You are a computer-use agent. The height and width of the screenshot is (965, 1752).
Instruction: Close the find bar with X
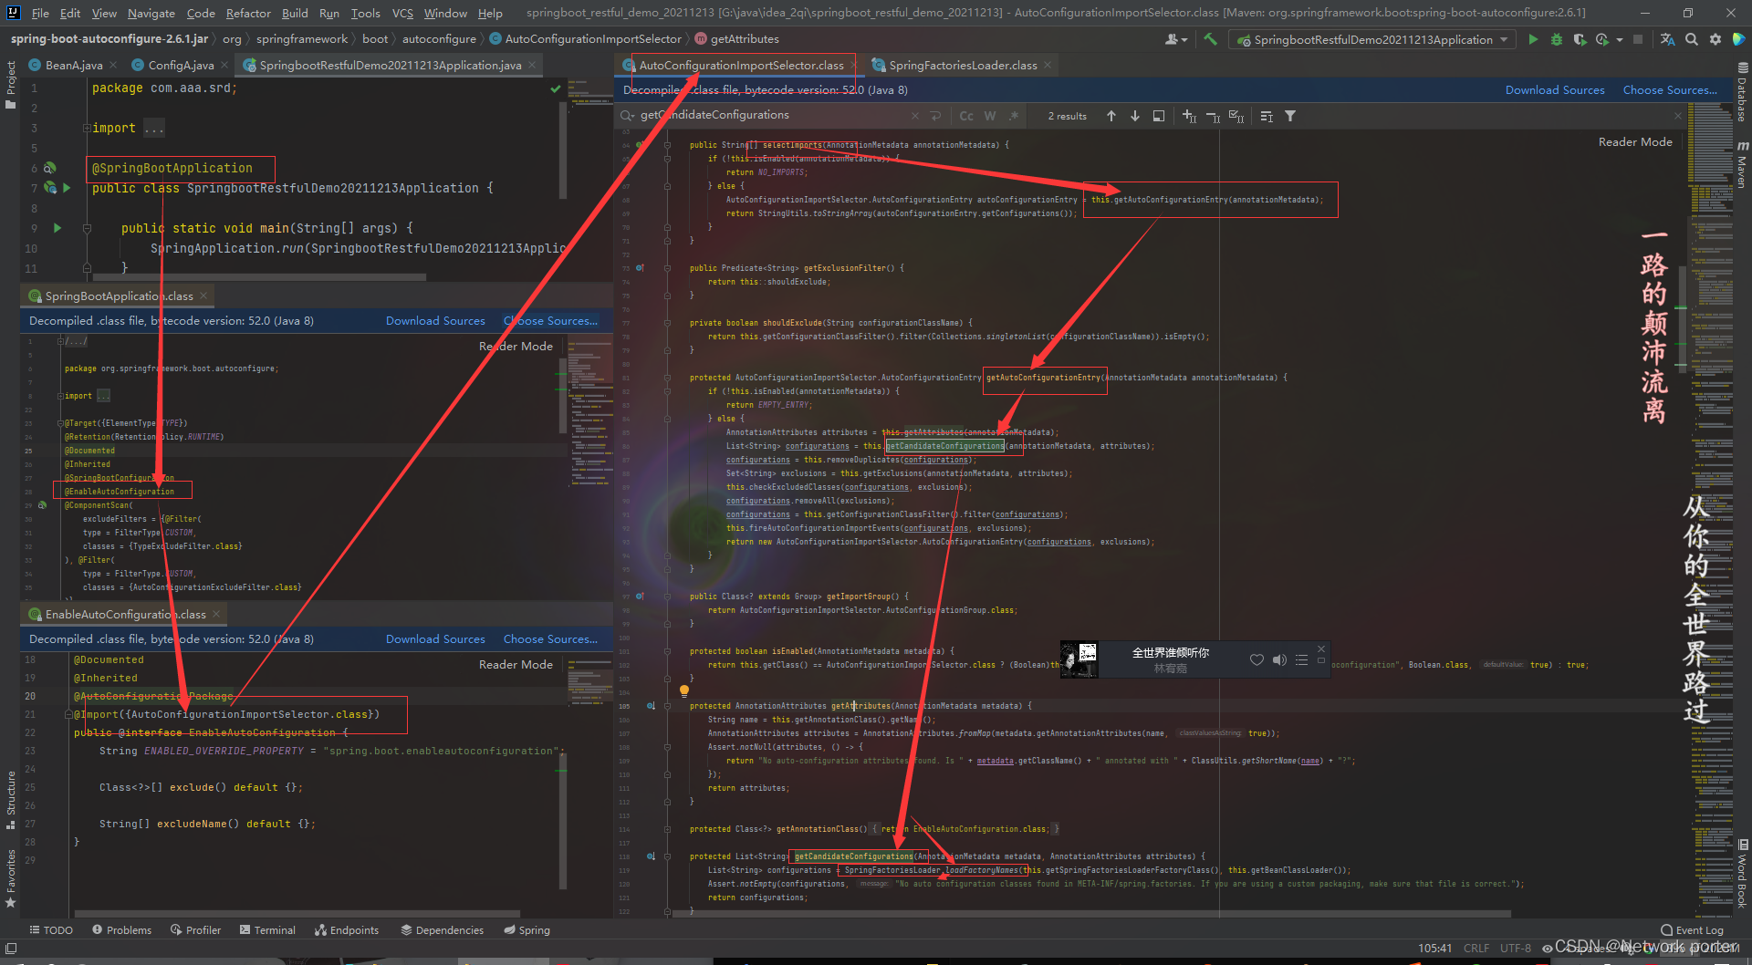[1677, 116]
